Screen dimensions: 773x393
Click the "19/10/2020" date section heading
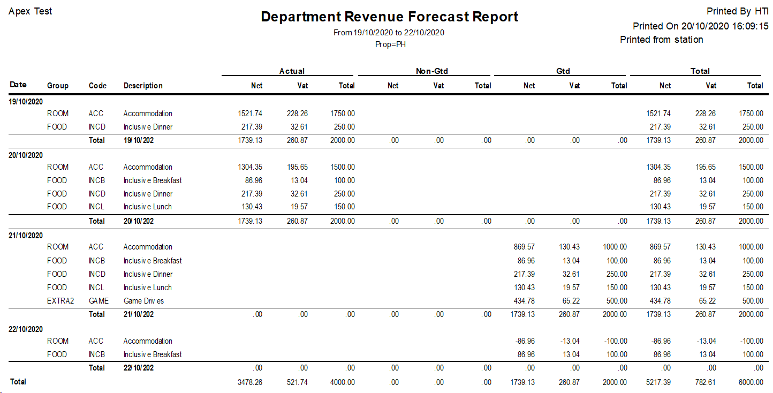click(x=26, y=101)
